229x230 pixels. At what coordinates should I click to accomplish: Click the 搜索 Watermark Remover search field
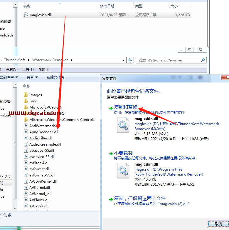tap(167, 60)
